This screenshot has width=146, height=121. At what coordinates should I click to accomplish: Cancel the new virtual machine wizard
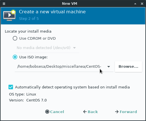tap(55, 112)
